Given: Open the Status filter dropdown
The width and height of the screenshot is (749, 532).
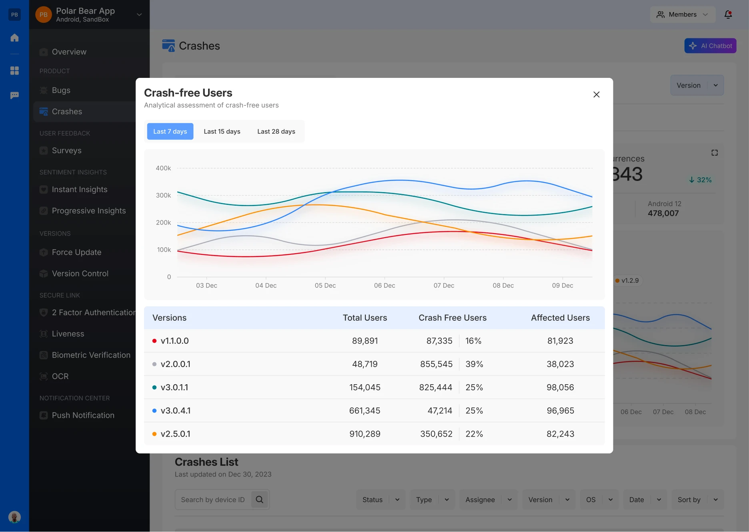Looking at the screenshot, I should (x=381, y=500).
